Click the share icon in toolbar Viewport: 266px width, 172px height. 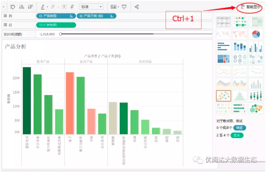pos(137,7)
